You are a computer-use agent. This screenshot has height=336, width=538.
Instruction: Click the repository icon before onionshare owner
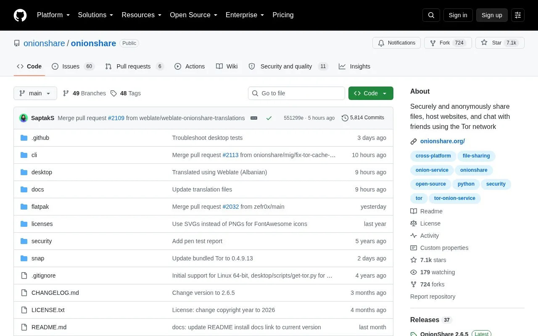pyautogui.click(x=17, y=43)
